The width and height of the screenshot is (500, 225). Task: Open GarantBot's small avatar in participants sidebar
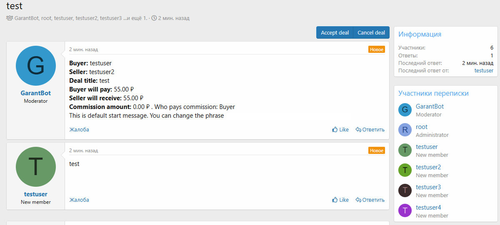pos(405,110)
